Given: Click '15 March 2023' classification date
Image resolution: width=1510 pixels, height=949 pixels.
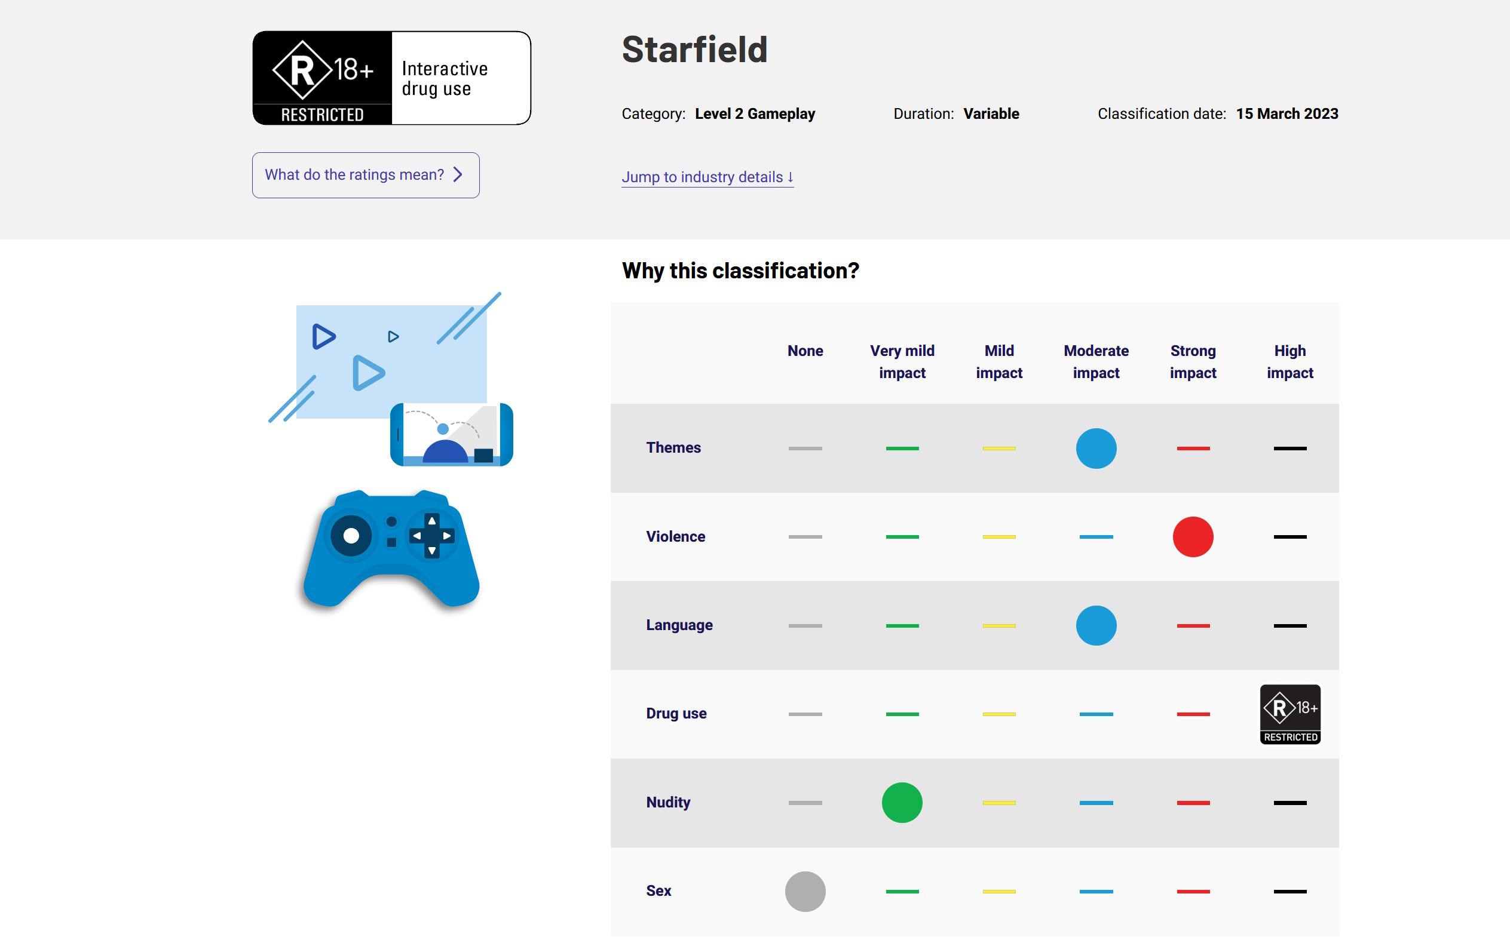Looking at the screenshot, I should click(x=1287, y=114).
